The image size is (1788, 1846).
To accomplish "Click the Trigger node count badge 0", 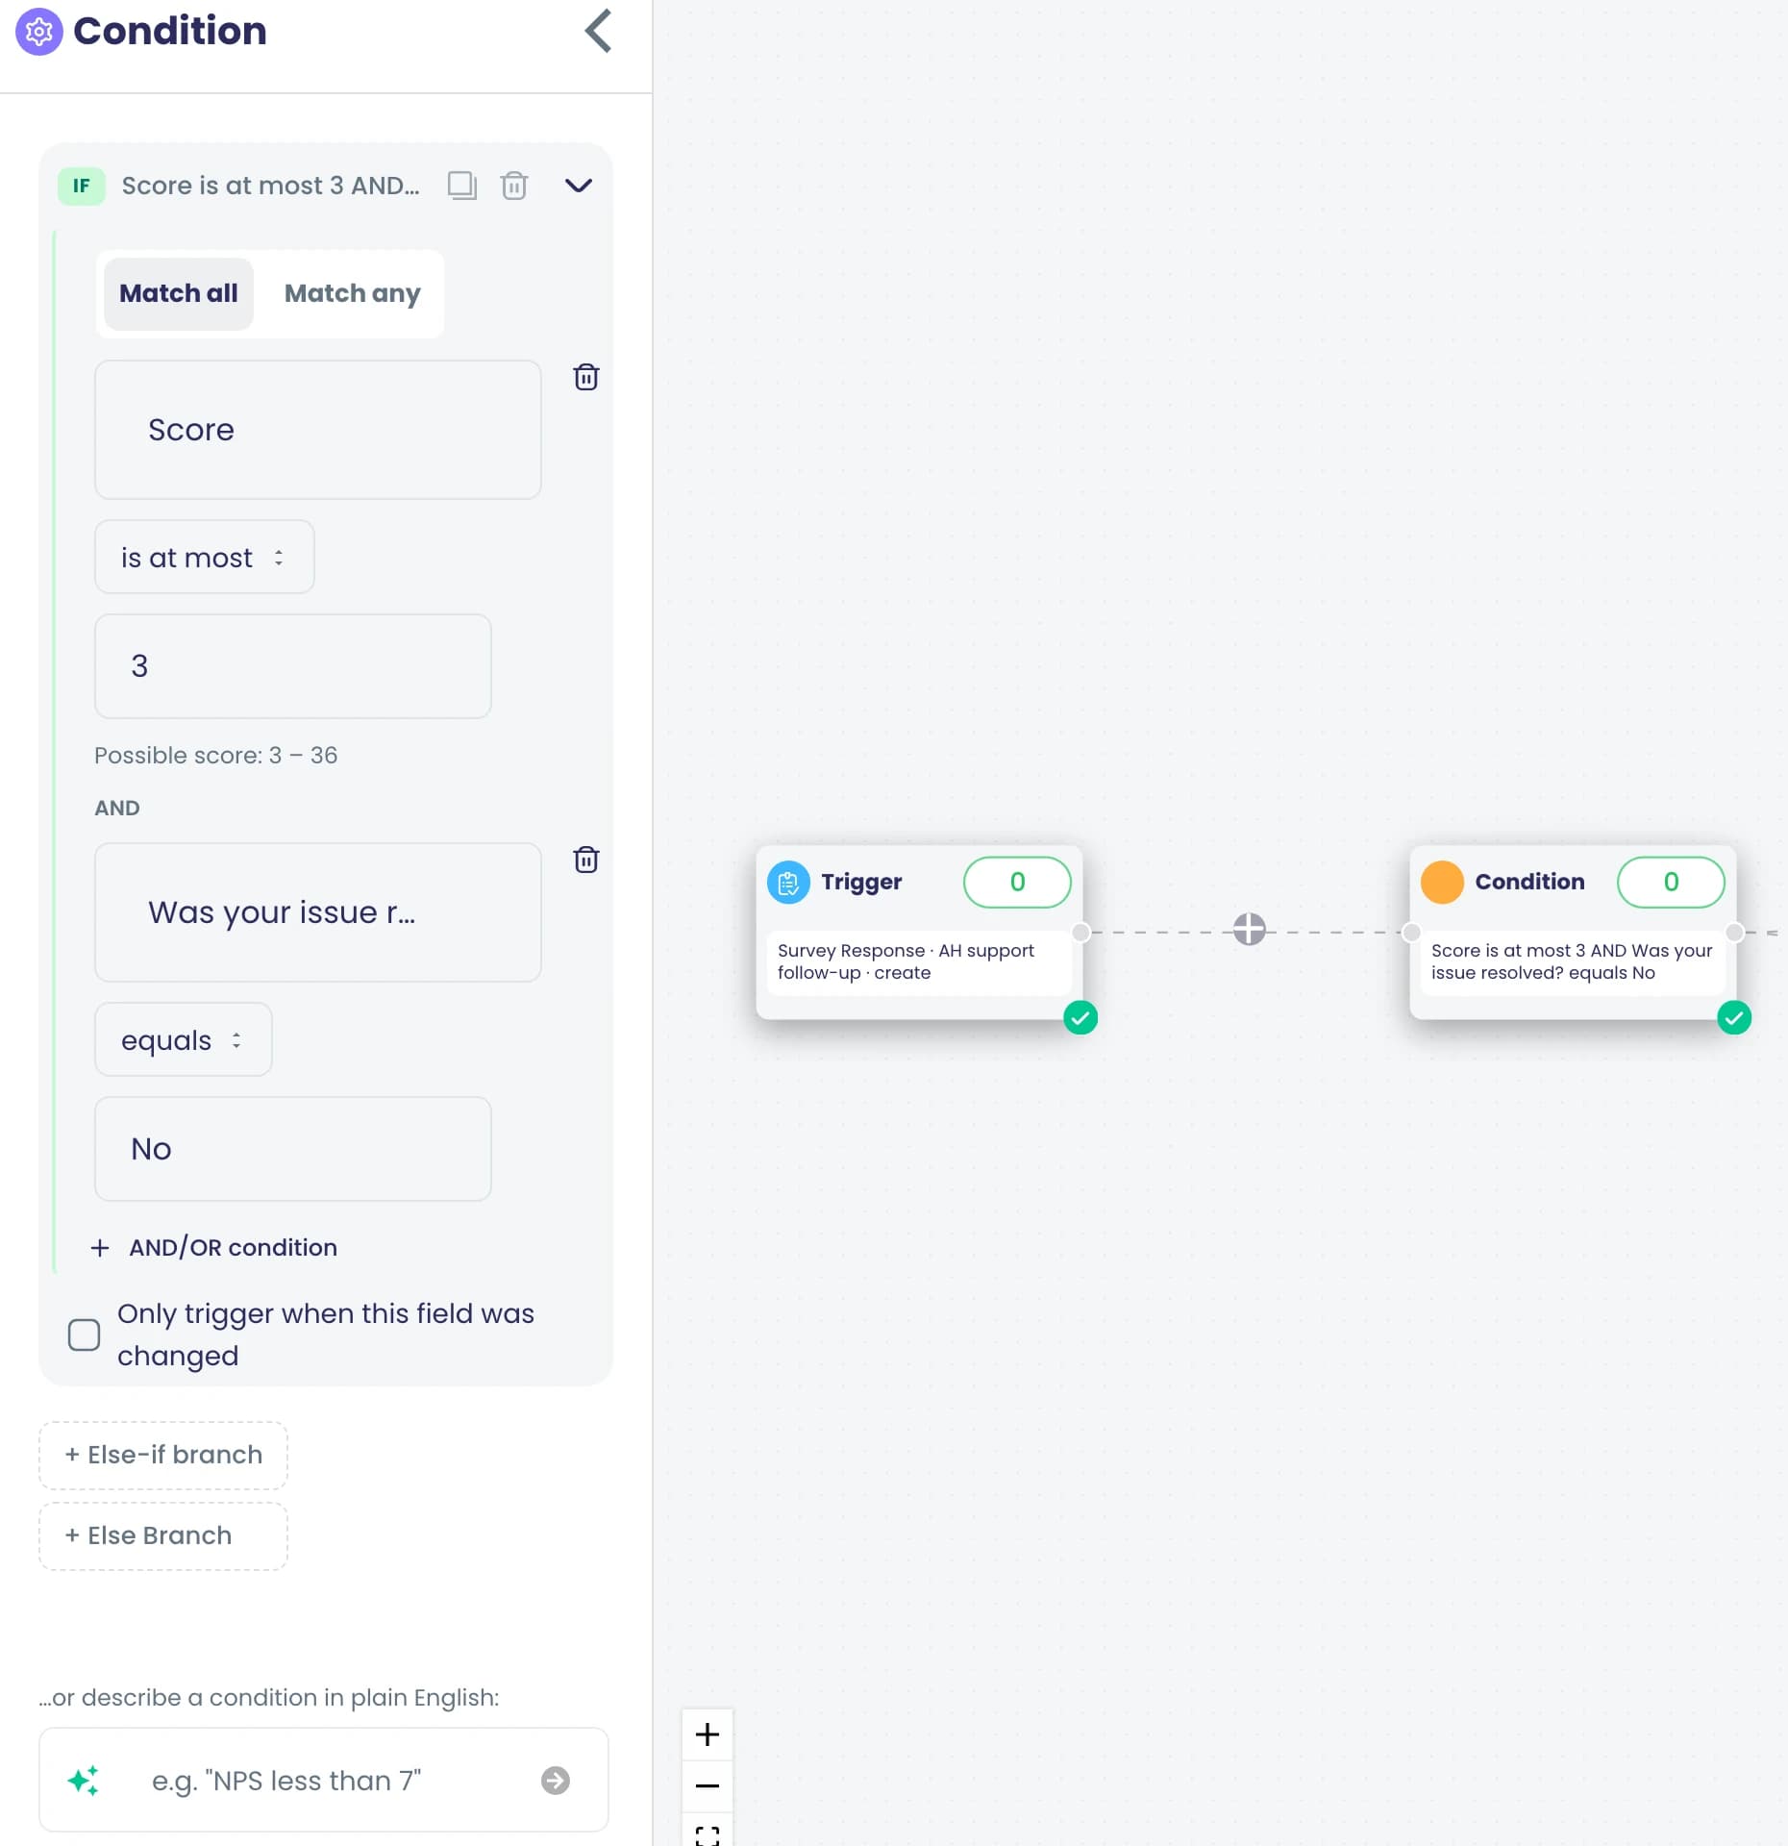I will click(x=1017, y=882).
